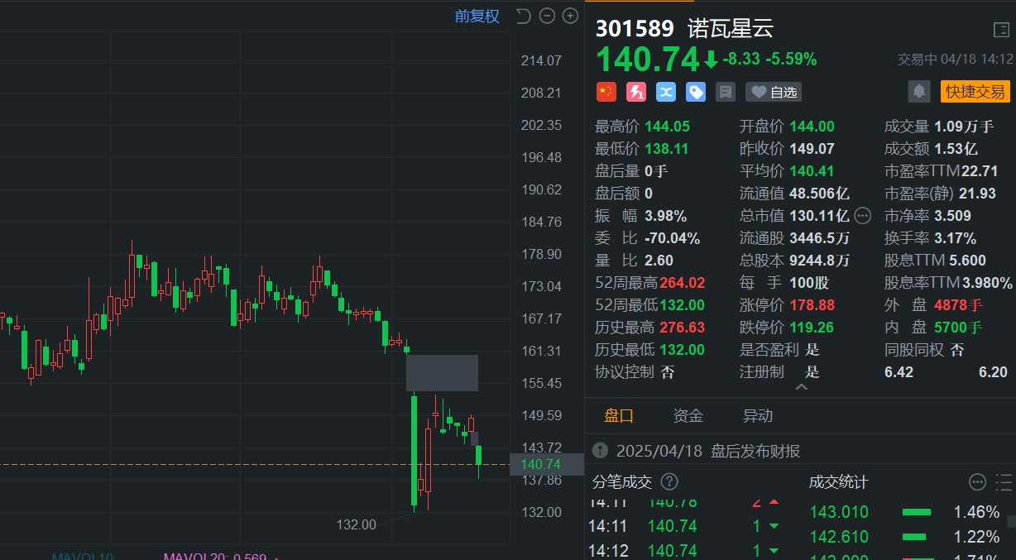Click the 跌停价 value 119.26
The height and width of the screenshot is (560, 1016).
[x=812, y=327]
